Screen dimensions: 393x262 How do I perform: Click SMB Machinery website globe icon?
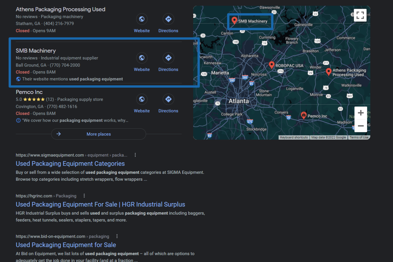point(141,58)
